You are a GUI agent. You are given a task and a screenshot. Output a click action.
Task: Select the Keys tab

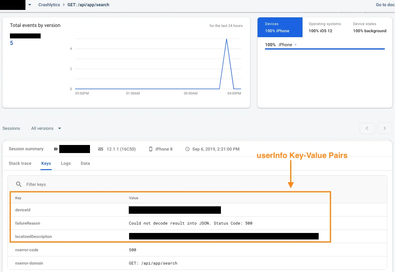(x=46, y=163)
